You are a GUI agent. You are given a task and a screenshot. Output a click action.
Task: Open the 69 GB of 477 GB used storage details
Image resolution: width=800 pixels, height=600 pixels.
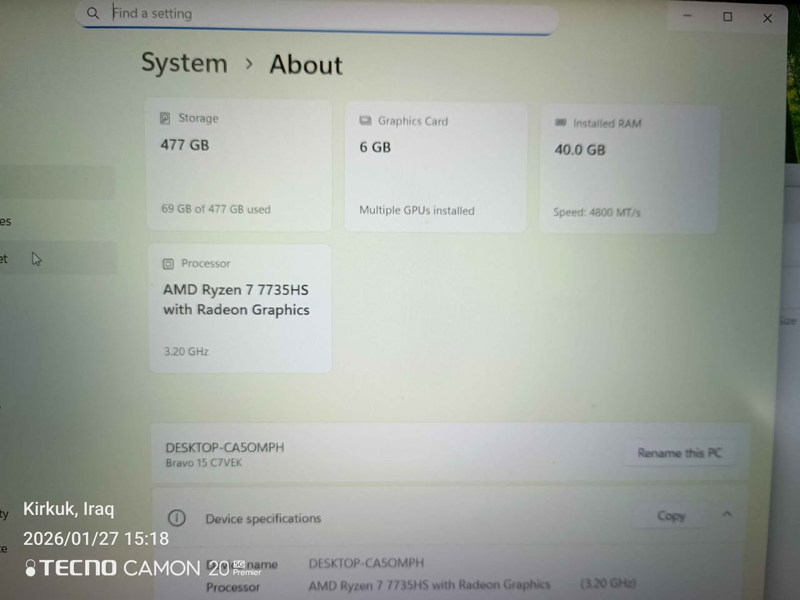(216, 209)
